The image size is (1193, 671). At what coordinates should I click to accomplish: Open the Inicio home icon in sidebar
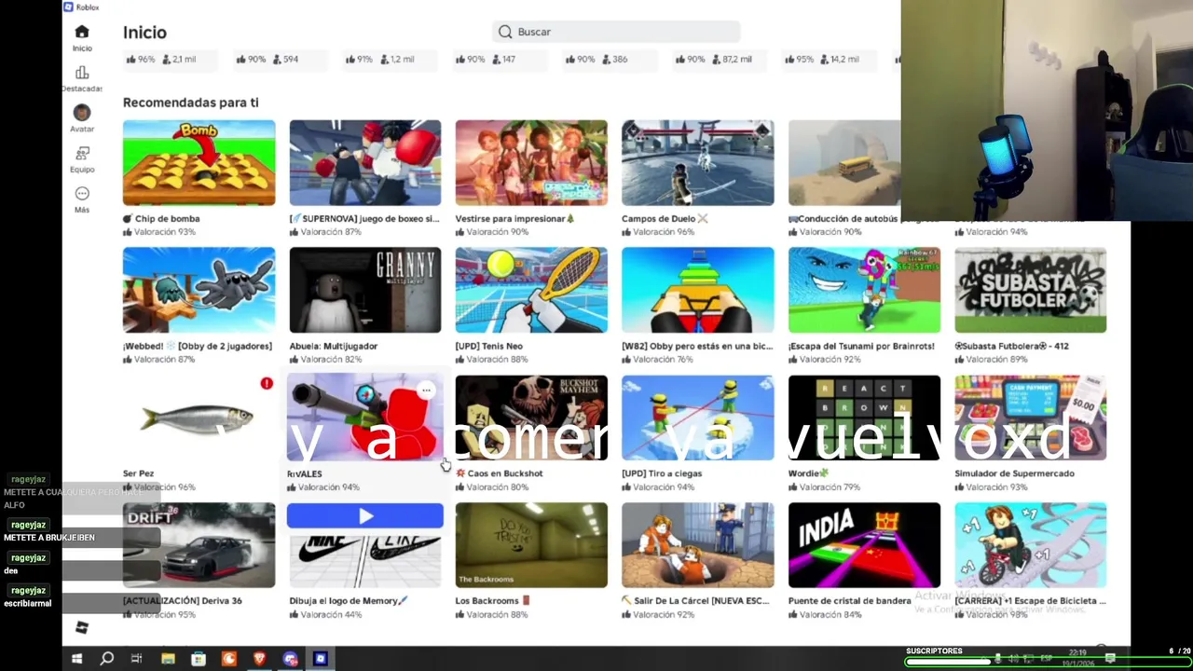[x=82, y=32]
